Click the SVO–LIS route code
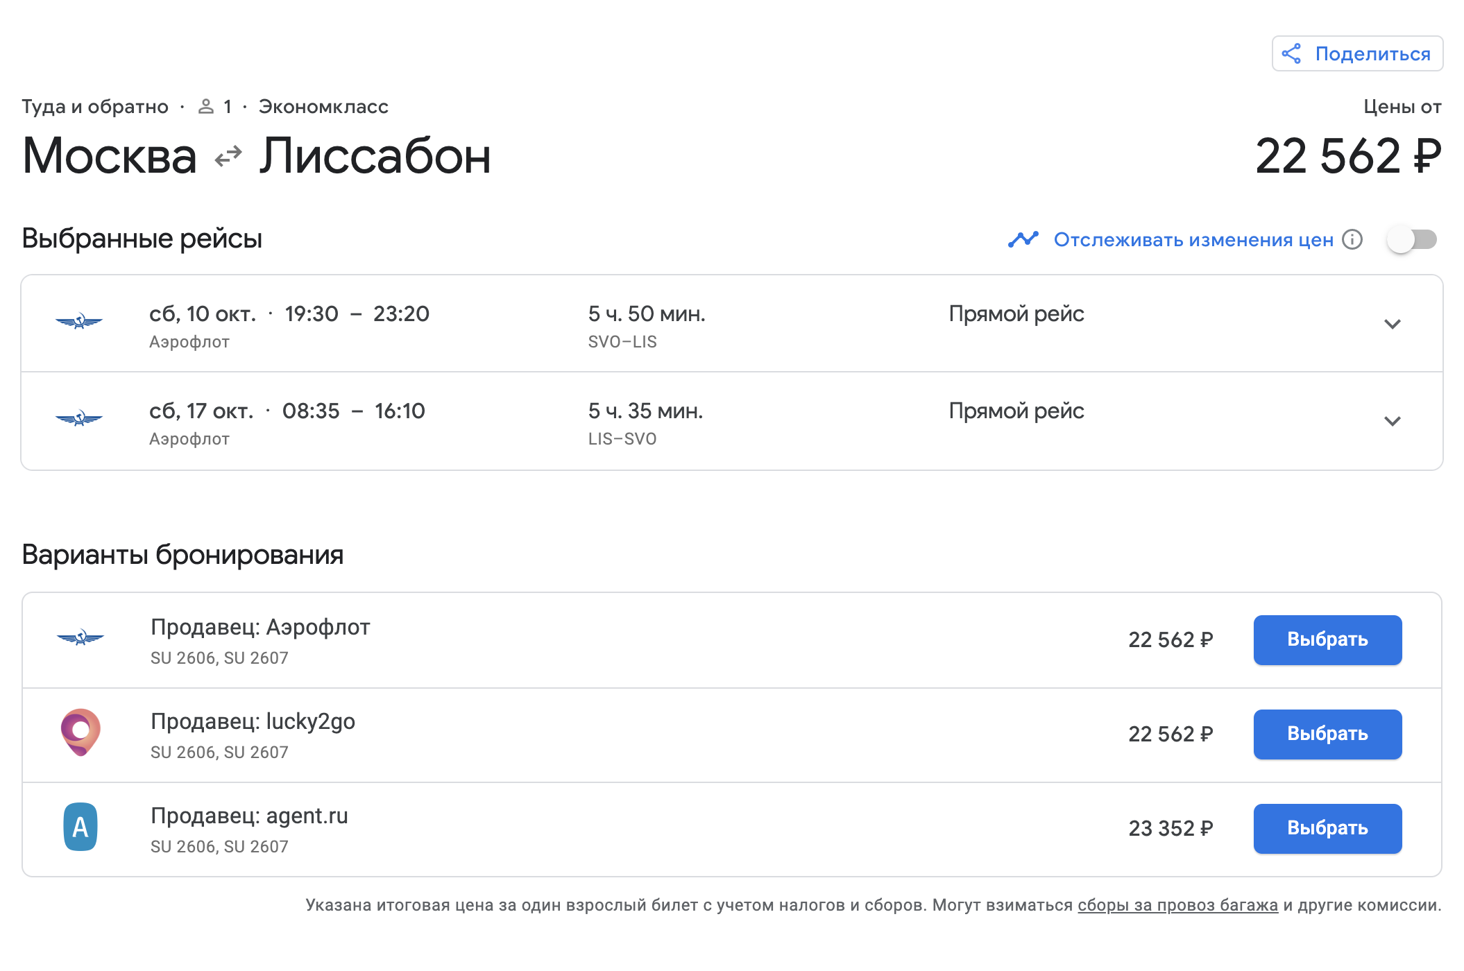The height and width of the screenshot is (971, 1464). pyautogui.click(x=622, y=342)
